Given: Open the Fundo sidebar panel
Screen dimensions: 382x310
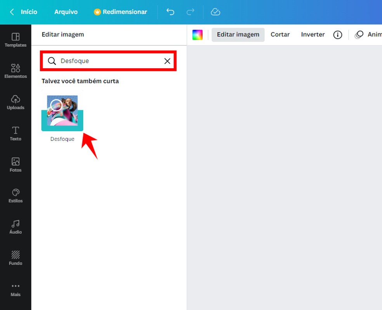Looking at the screenshot, I should click(16, 258).
